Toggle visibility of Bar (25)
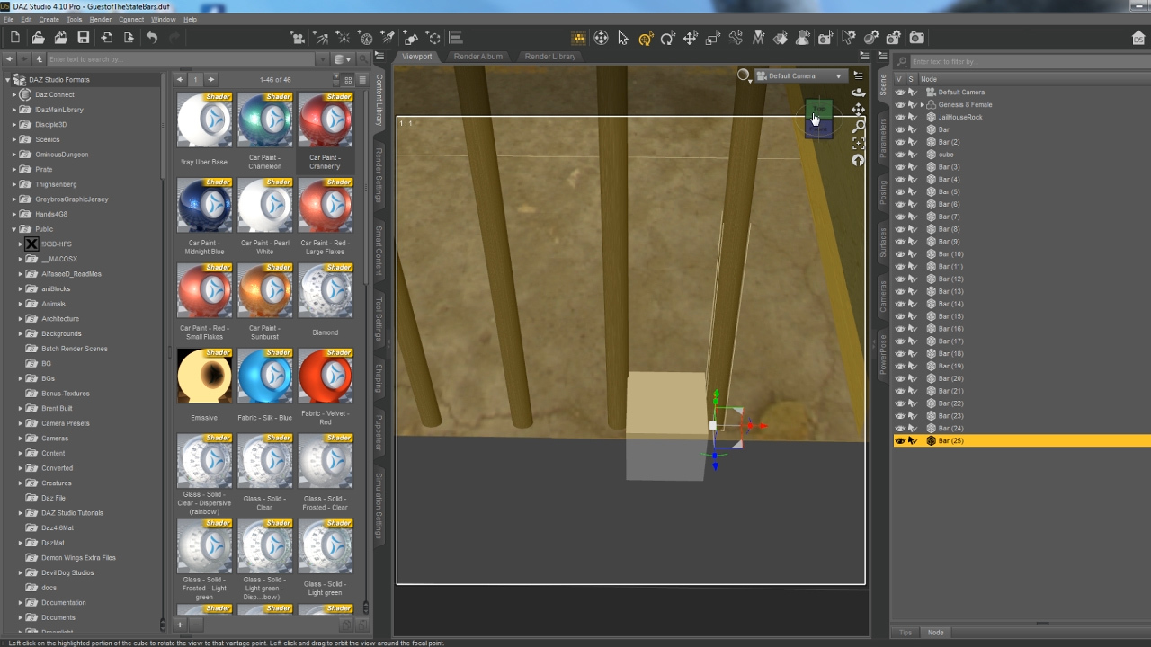 click(899, 441)
